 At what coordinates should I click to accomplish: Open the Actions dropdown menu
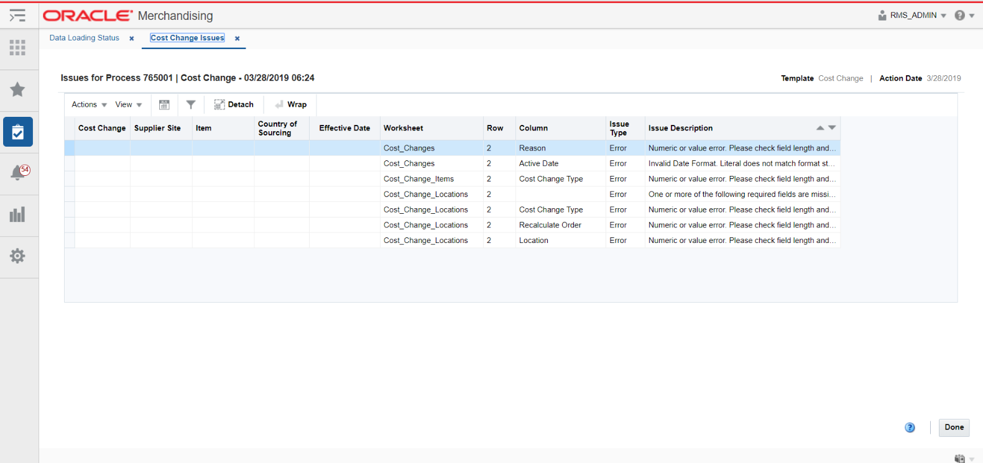[x=90, y=105]
